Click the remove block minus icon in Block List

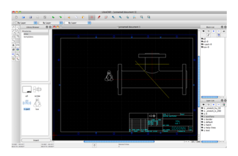coord(219,31)
